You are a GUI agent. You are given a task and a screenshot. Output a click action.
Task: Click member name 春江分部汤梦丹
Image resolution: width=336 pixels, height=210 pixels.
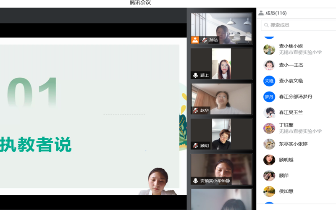296,97
